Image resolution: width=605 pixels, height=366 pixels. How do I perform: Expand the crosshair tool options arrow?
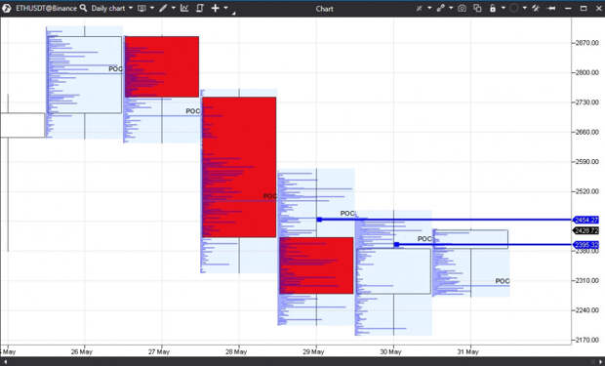pos(225,8)
